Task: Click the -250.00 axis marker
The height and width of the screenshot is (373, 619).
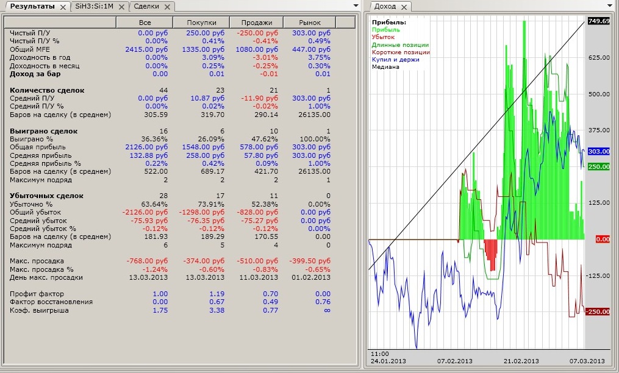Action: [597, 312]
